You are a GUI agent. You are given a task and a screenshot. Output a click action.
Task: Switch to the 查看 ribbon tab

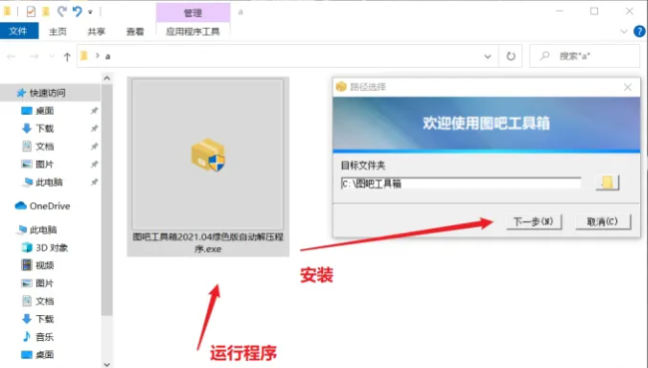click(136, 32)
